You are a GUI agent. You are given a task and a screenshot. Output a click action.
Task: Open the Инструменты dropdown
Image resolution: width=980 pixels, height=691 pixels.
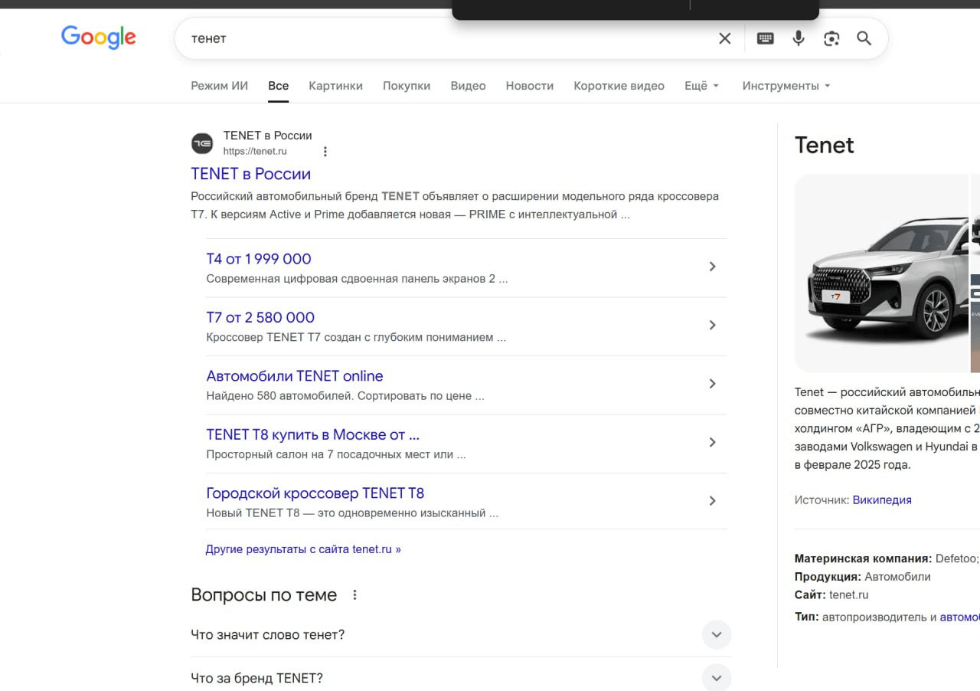(786, 86)
